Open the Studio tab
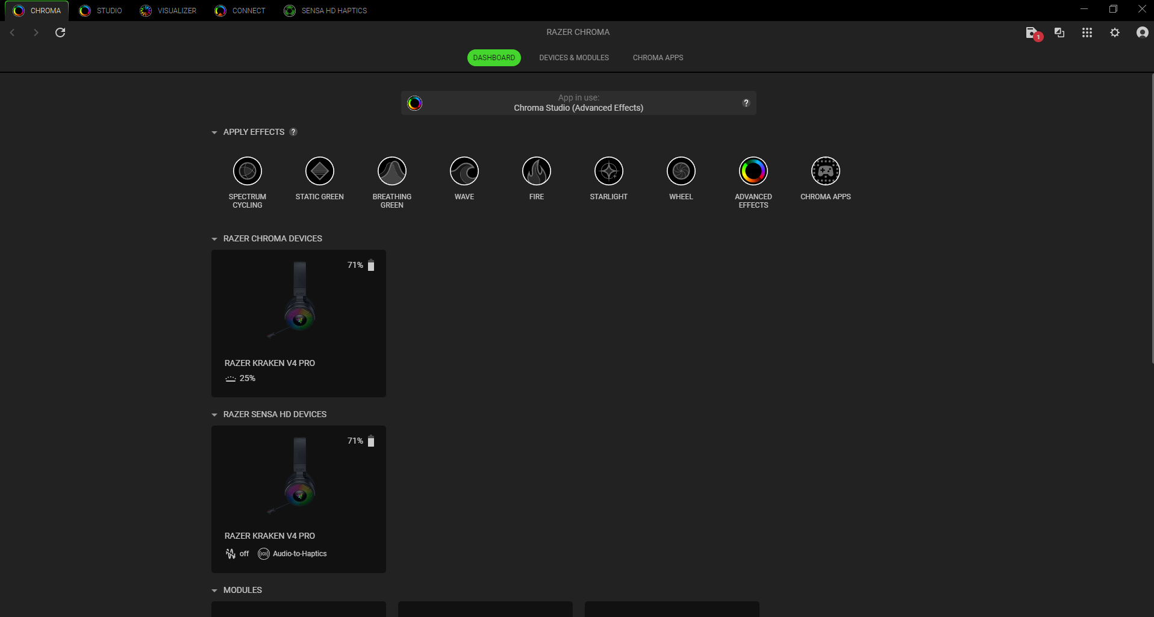 [x=101, y=11]
